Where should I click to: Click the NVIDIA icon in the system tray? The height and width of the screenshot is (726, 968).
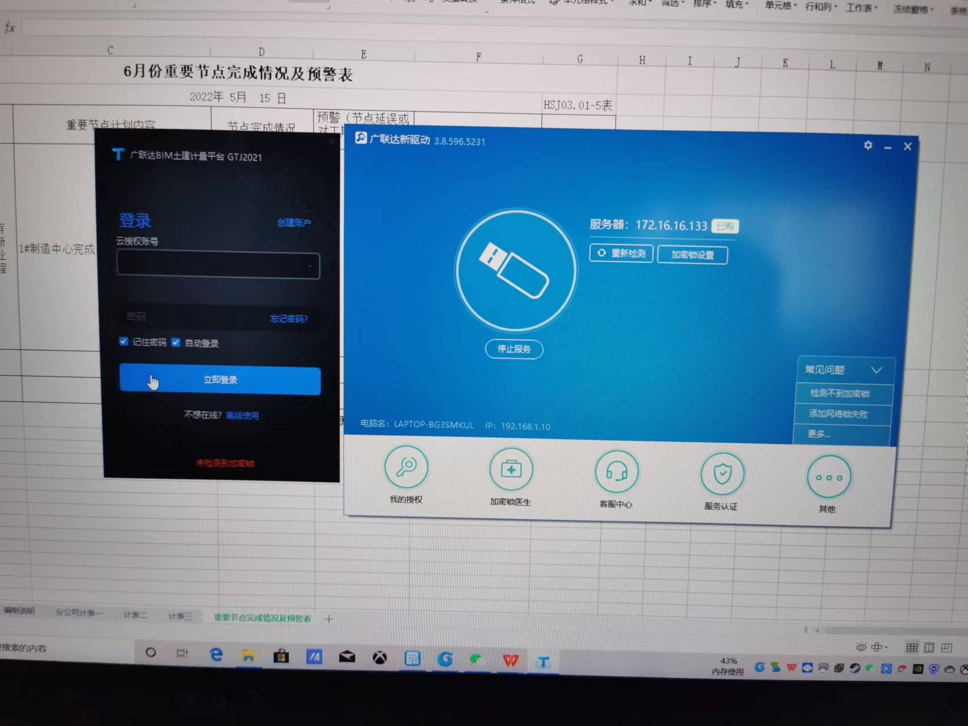click(918, 669)
